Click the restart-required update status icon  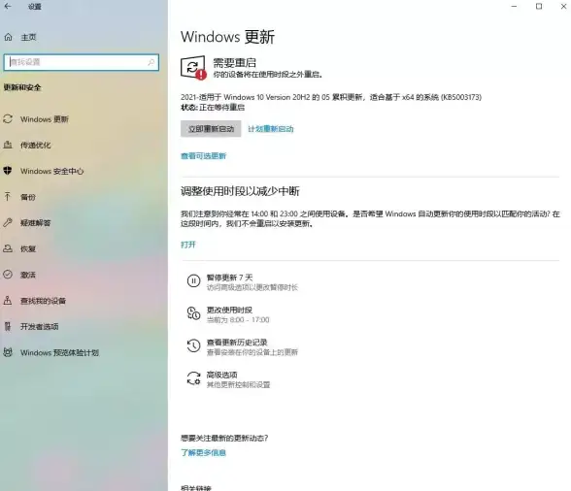click(193, 68)
